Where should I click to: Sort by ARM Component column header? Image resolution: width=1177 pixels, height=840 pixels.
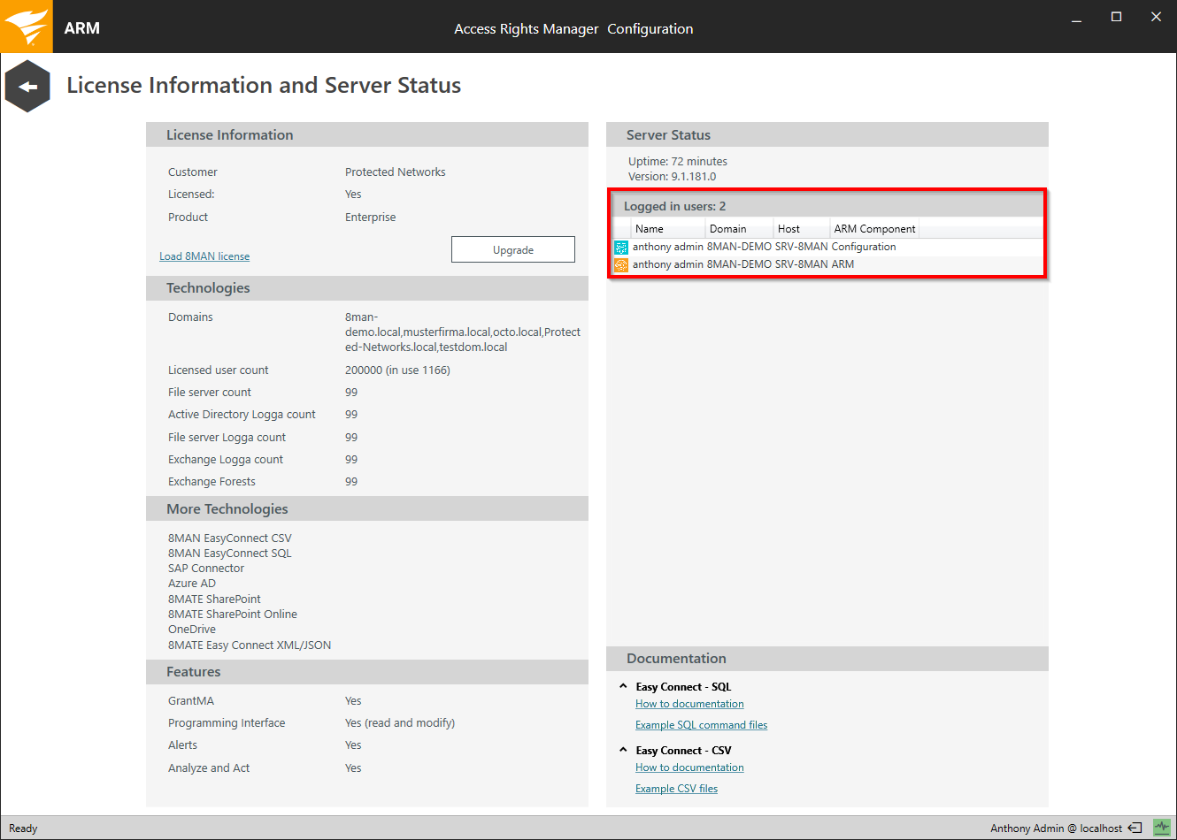click(x=874, y=229)
